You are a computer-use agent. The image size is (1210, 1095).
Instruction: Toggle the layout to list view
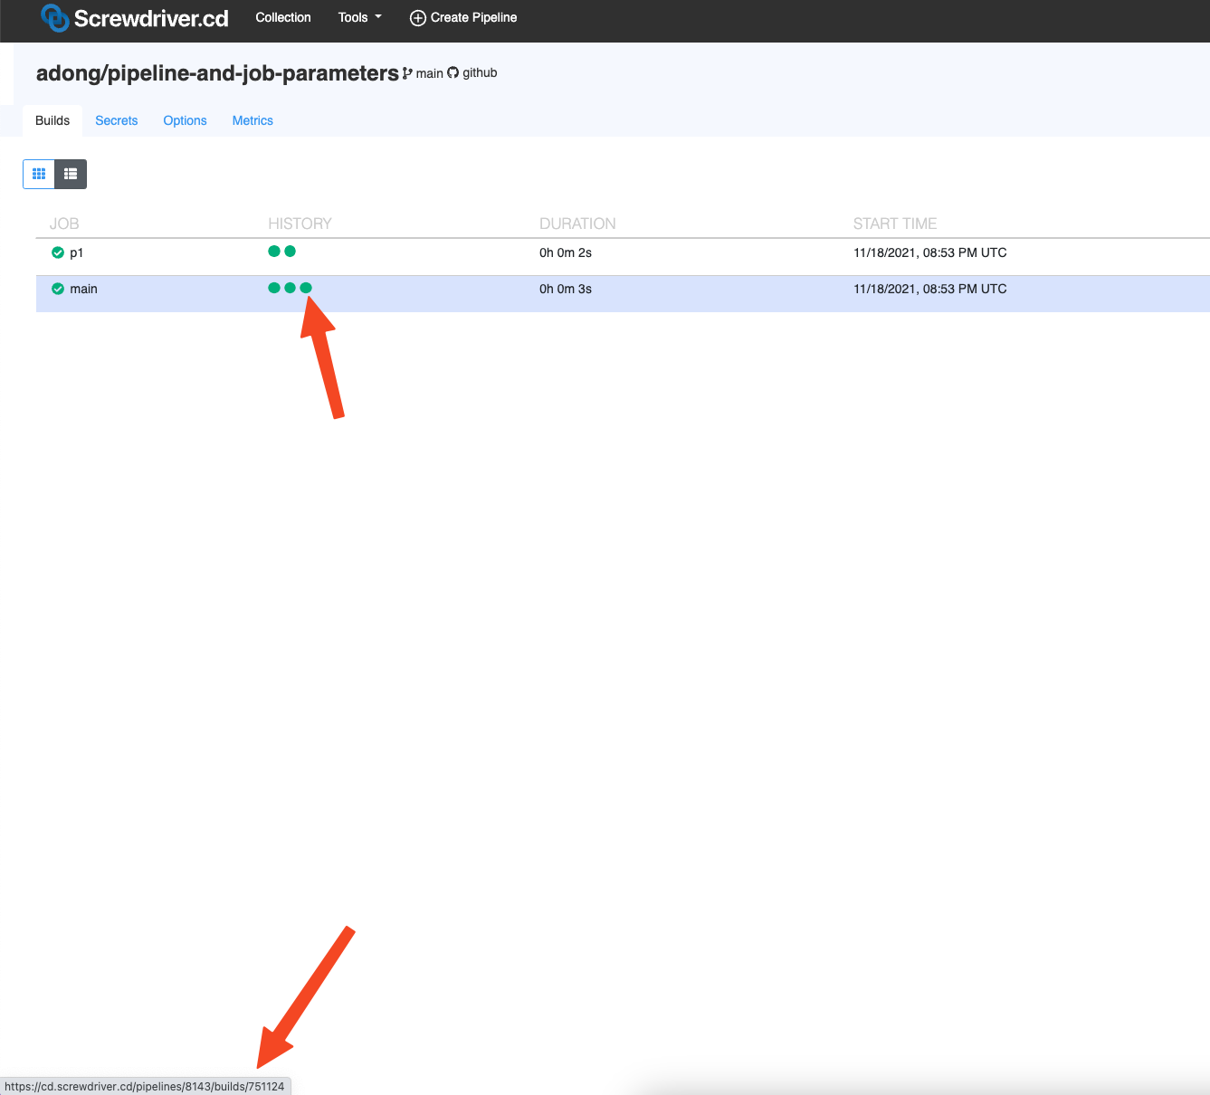pyautogui.click(x=71, y=174)
